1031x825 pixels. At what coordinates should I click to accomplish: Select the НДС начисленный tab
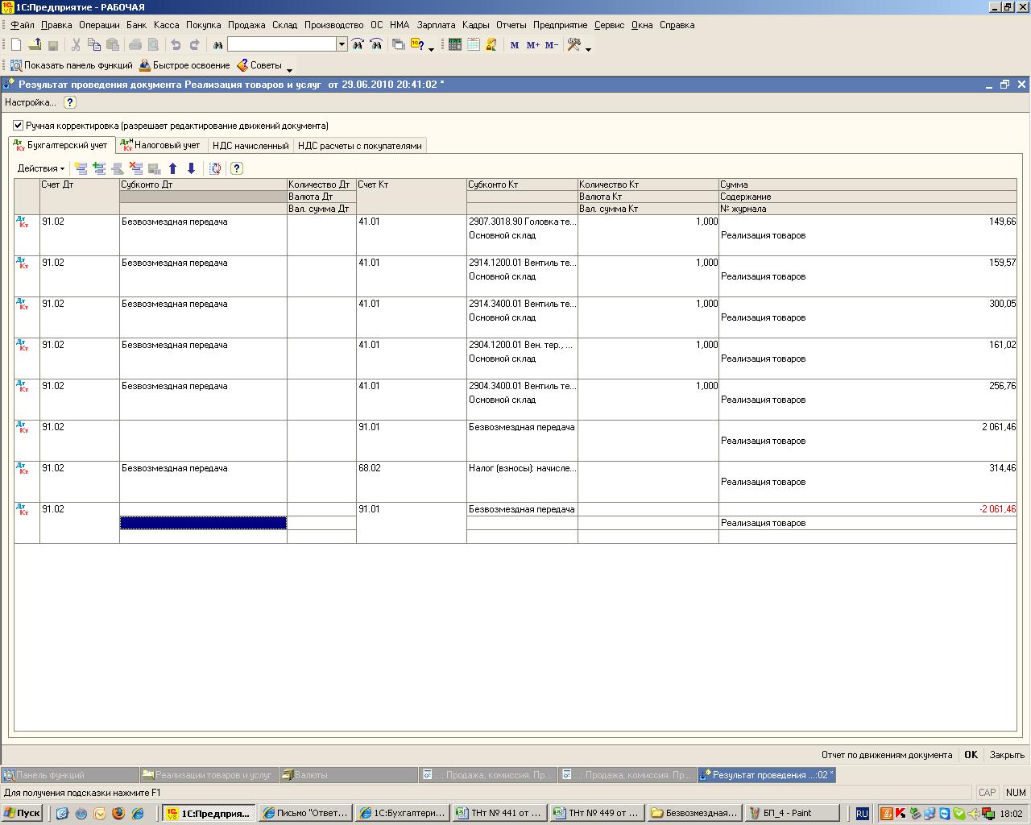coord(250,146)
